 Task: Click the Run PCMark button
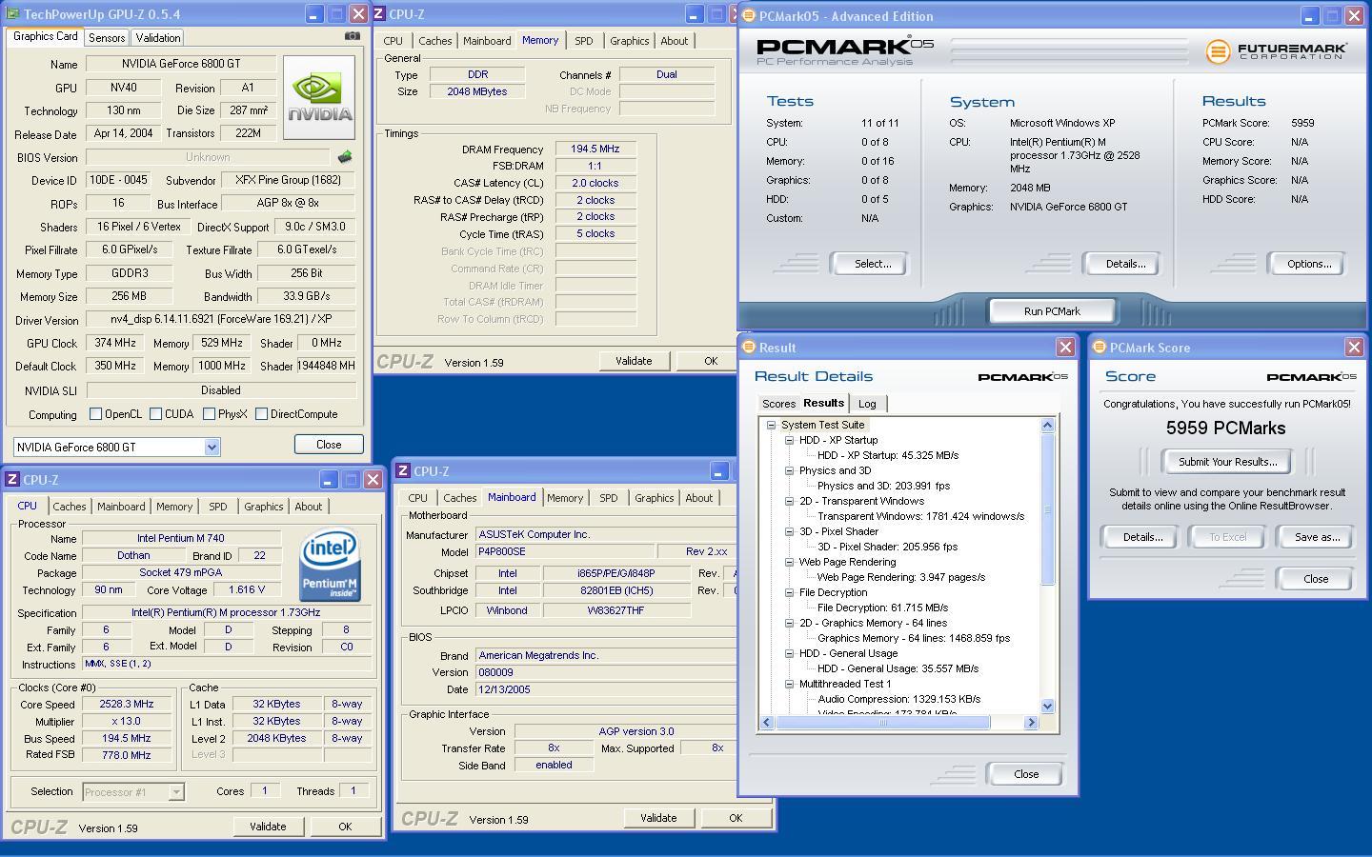pos(1052,311)
